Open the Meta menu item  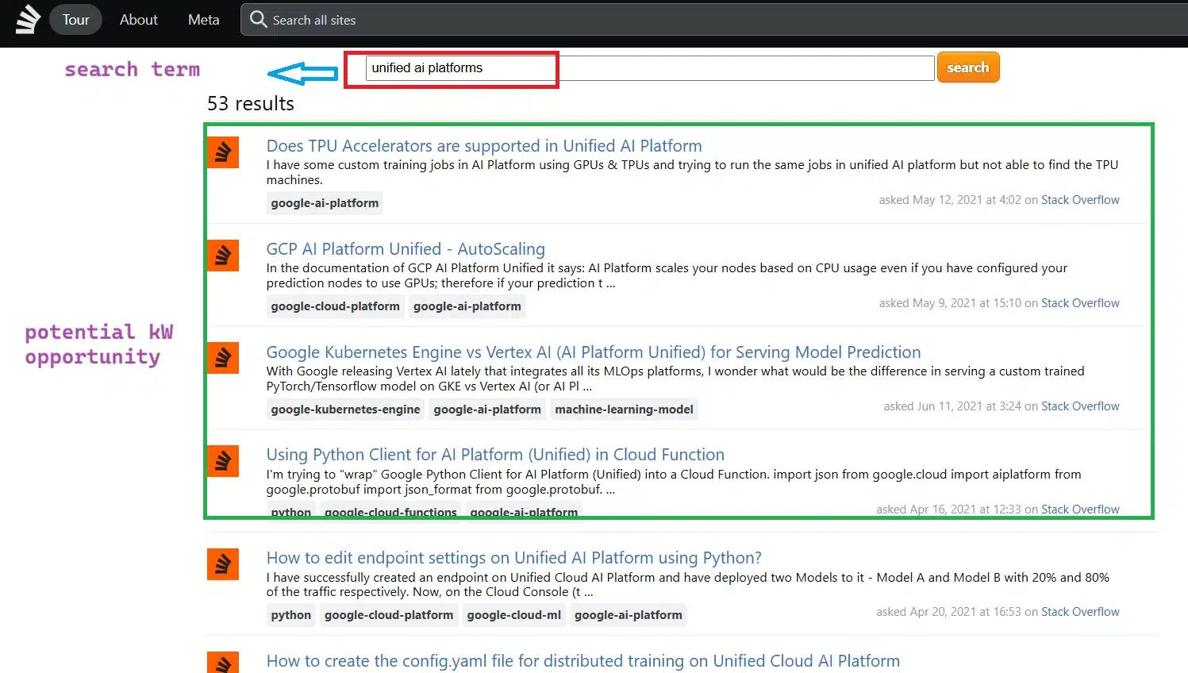point(204,20)
